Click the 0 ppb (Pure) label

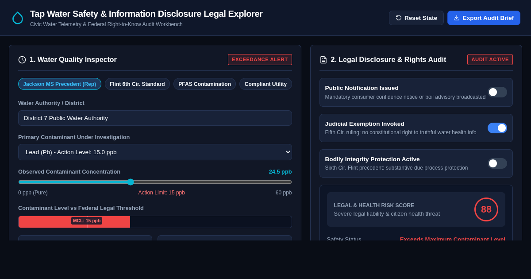point(33,193)
